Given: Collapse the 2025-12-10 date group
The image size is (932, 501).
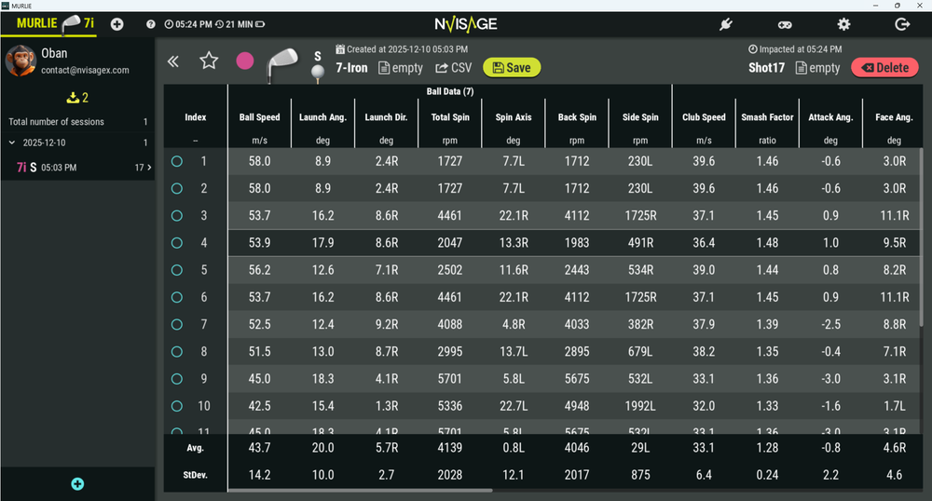Looking at the screenshot, I should [12, 142].
